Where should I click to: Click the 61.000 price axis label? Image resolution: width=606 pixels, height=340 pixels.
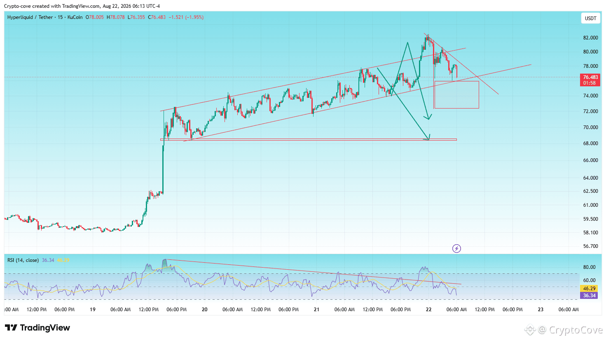pos(590,205)
